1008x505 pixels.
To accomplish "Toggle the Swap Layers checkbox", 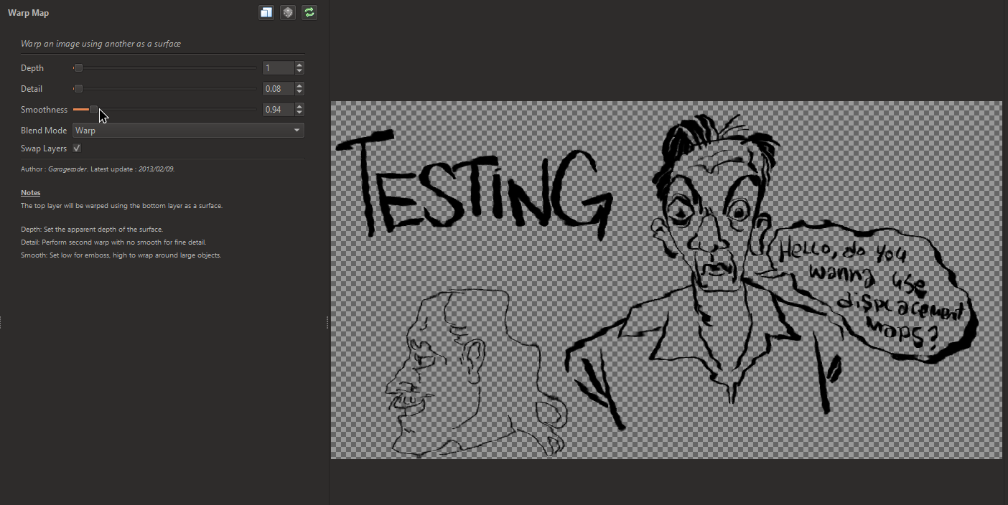I will point(77,148).
